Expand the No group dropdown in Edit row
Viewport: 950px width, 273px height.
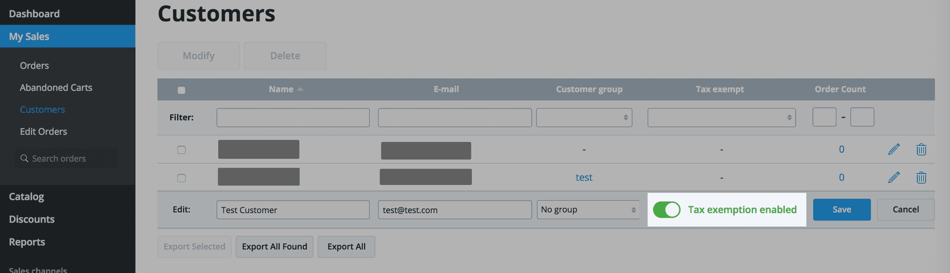pyautogui.click(x=588, y=210)
